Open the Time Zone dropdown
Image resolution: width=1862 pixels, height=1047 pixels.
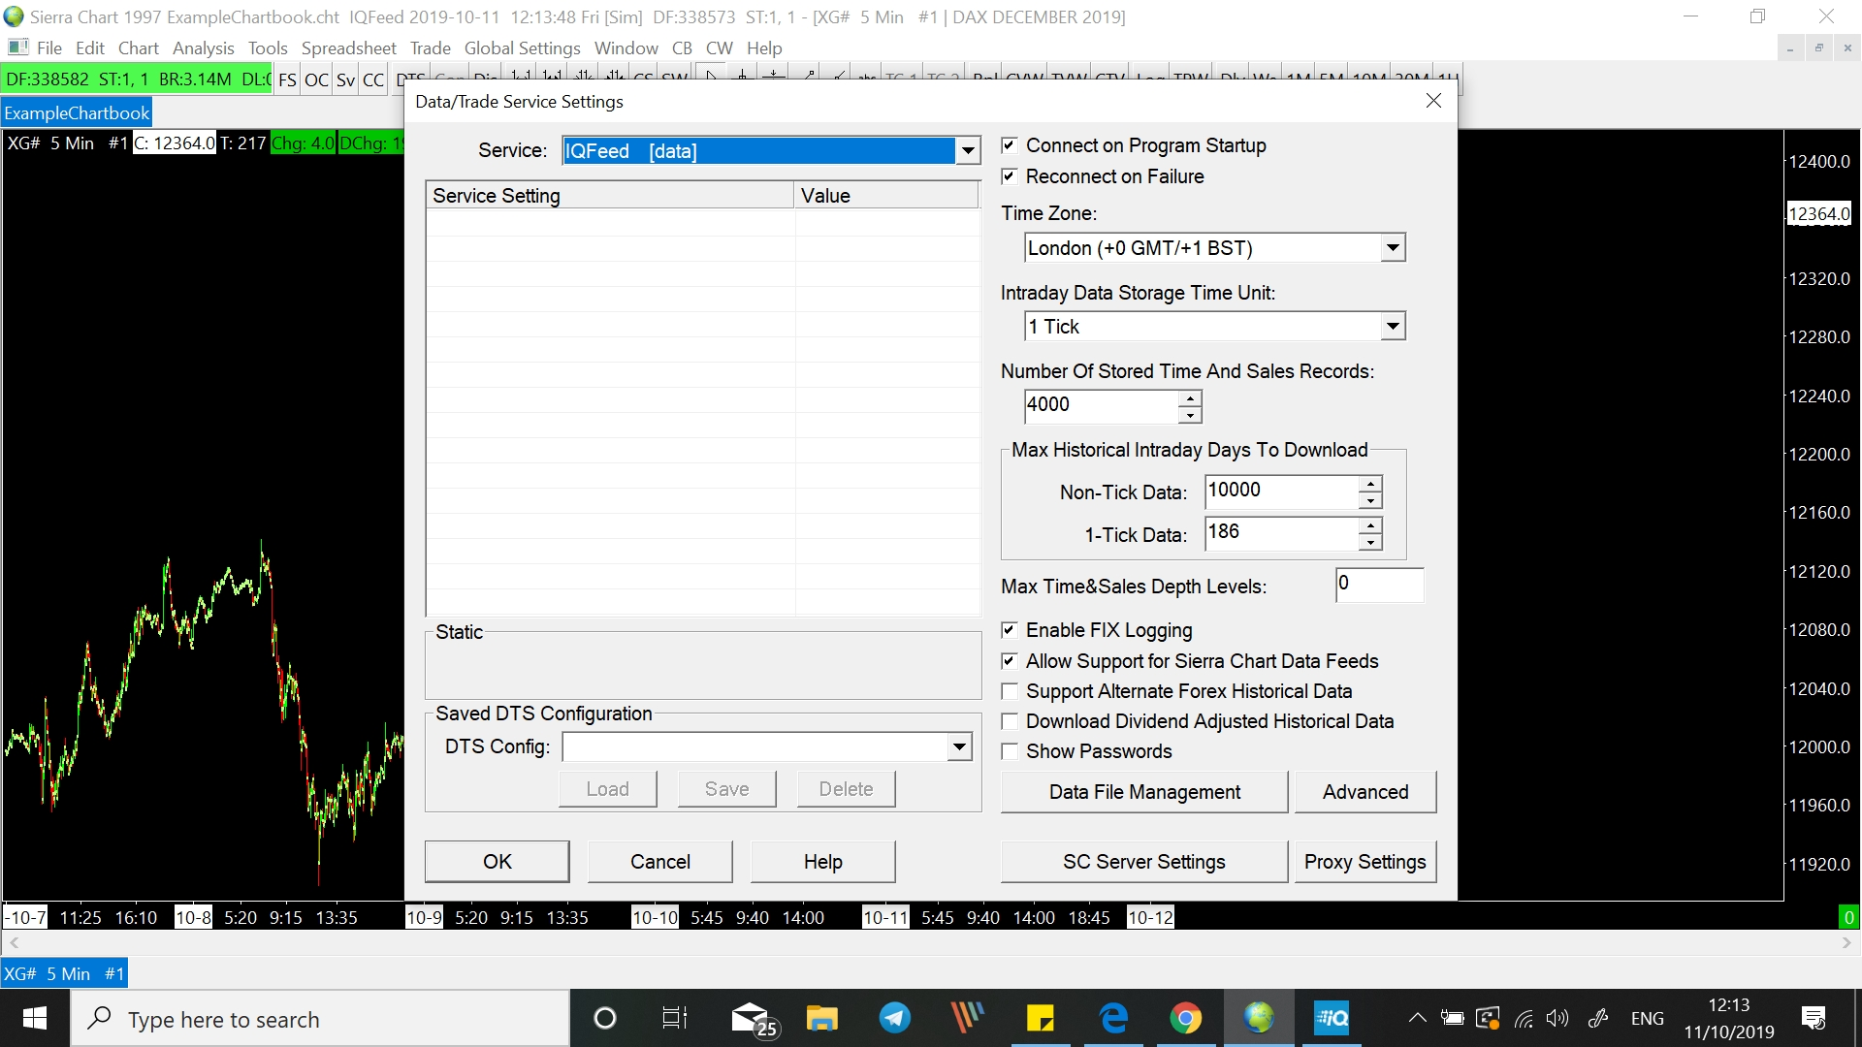[x=1393, y=248]
